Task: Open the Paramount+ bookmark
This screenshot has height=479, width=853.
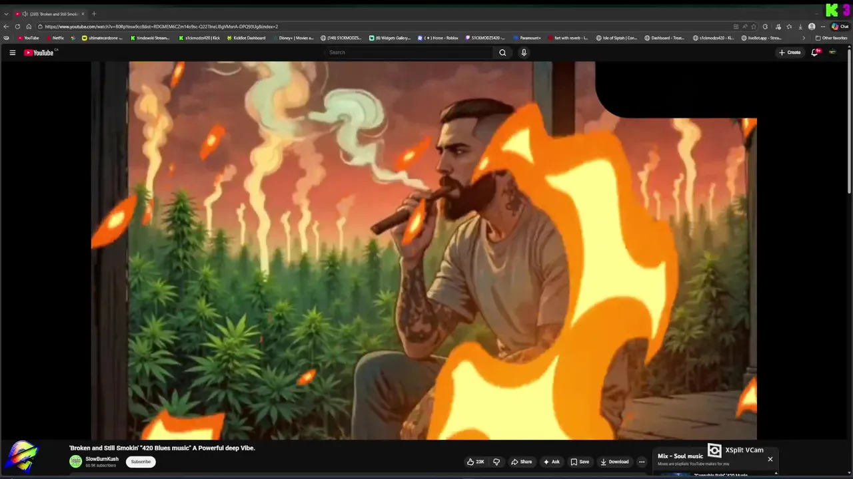Action: tap(526, 38)
